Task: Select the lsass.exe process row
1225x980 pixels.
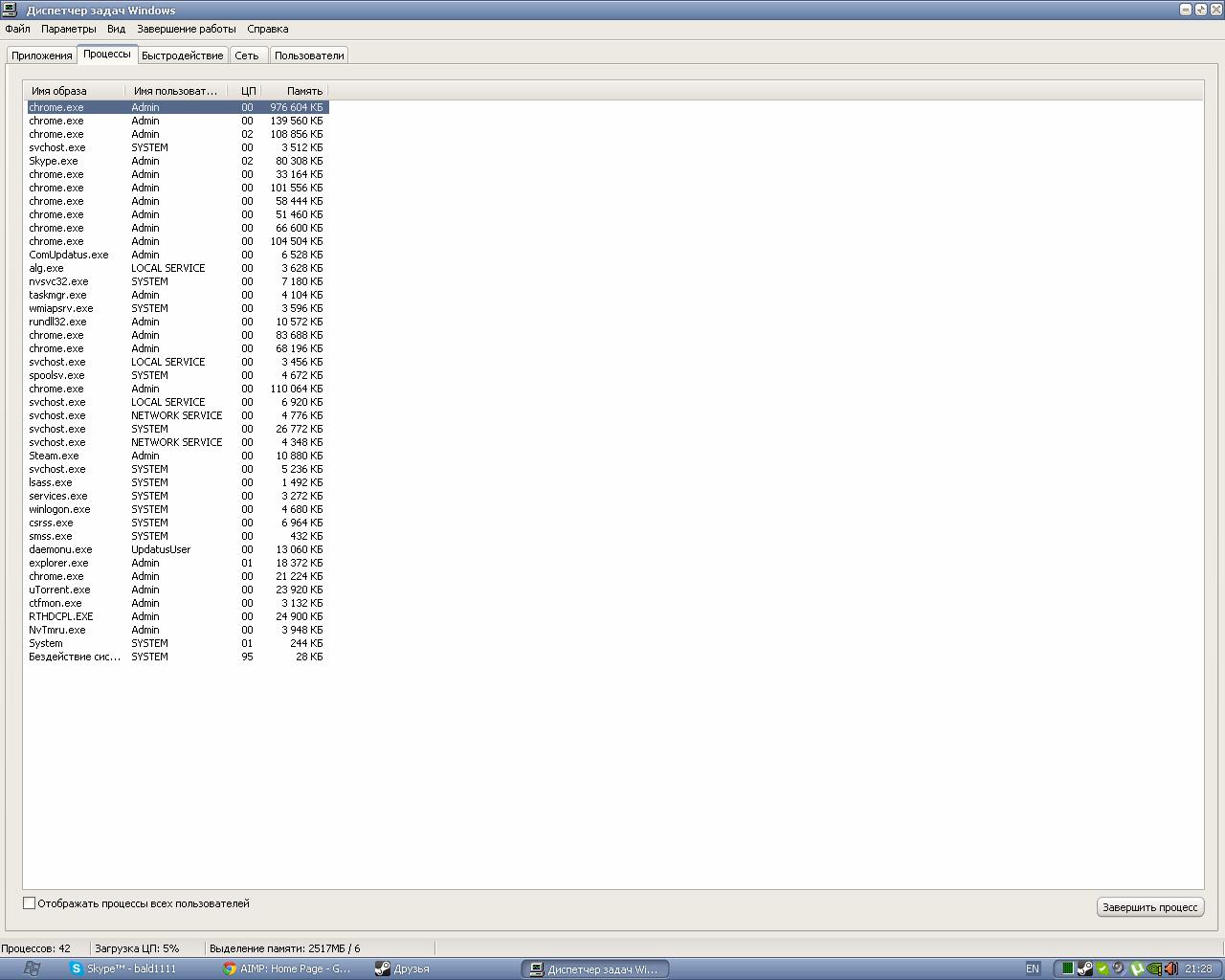Action: click(x=177, y=482)
